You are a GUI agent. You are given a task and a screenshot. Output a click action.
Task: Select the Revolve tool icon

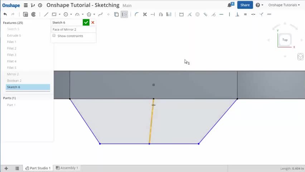[33, 14]
